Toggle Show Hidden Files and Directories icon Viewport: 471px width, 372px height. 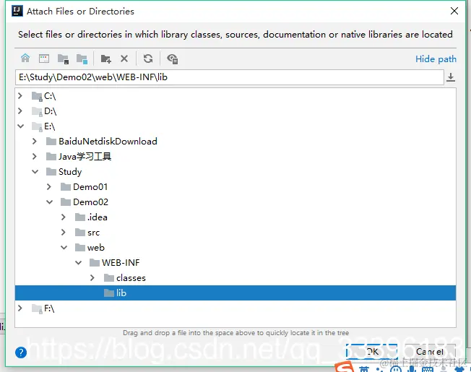click(173, 59)
